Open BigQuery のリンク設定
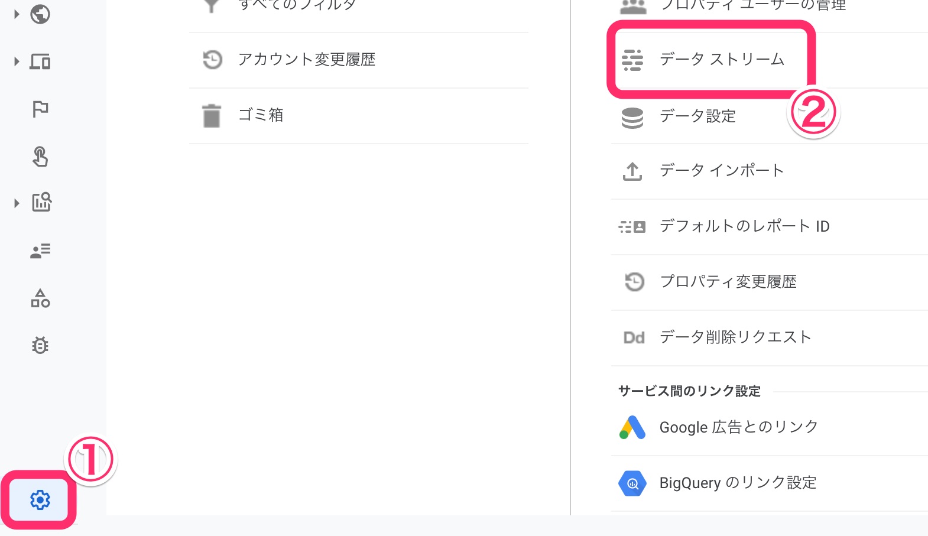928x536 pixels. [738, 483]
